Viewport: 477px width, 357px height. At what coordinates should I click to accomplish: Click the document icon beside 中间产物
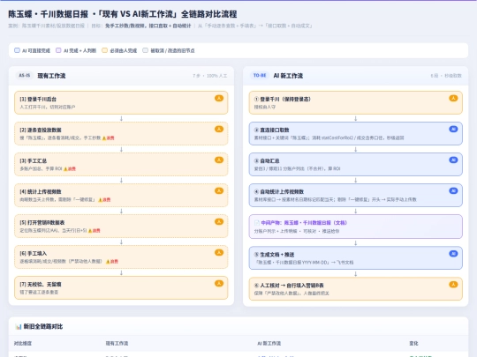pos(257,223)
